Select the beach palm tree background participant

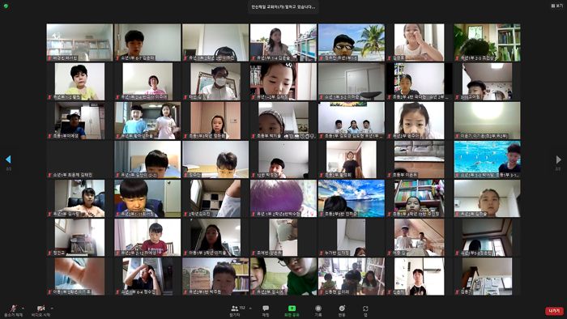pos(352,42)
